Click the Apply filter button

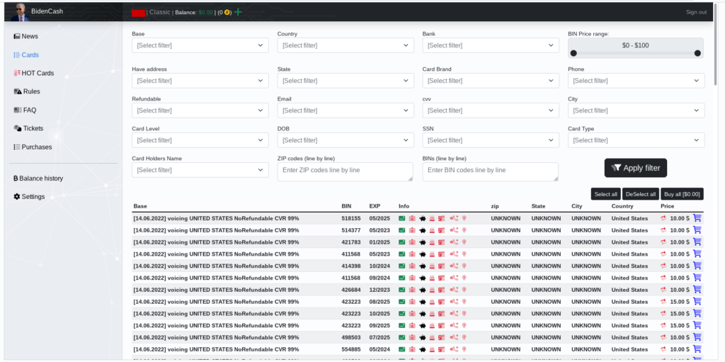tap(636, 168)
